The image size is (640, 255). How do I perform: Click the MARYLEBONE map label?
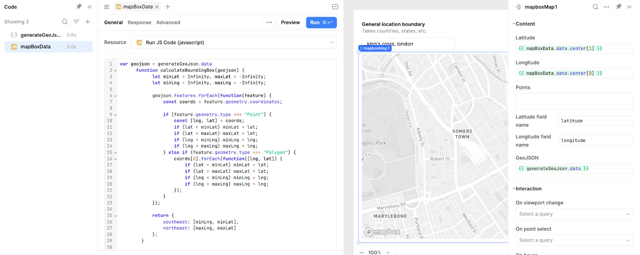[390, 216]
